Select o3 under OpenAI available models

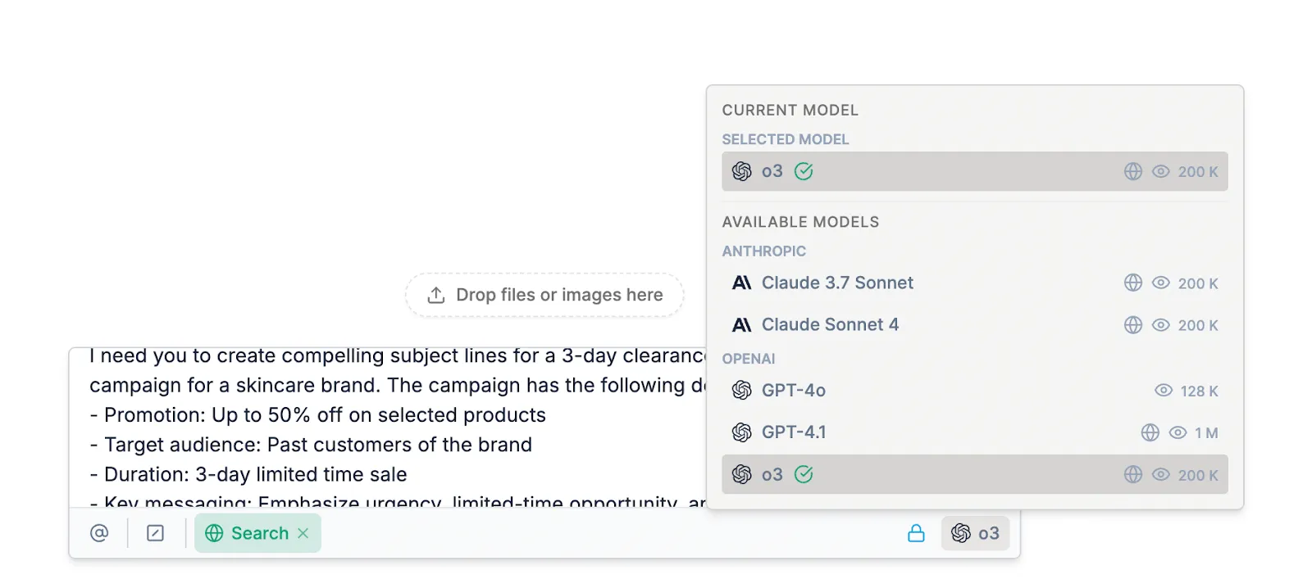click(975, 474)
